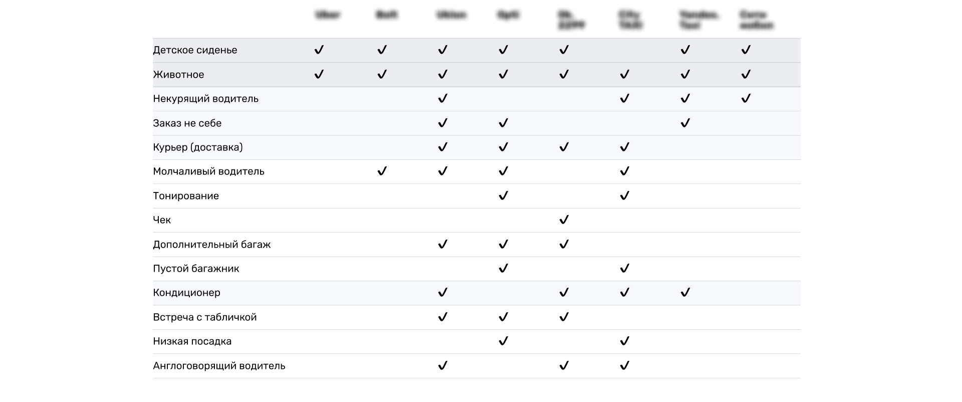
Task: Click the first checkmark in Молчаливый водитель row
Action: 382,171
